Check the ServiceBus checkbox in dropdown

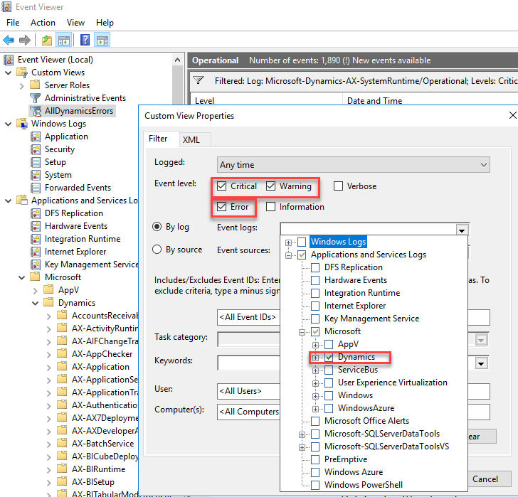click(x=329, y=370)
